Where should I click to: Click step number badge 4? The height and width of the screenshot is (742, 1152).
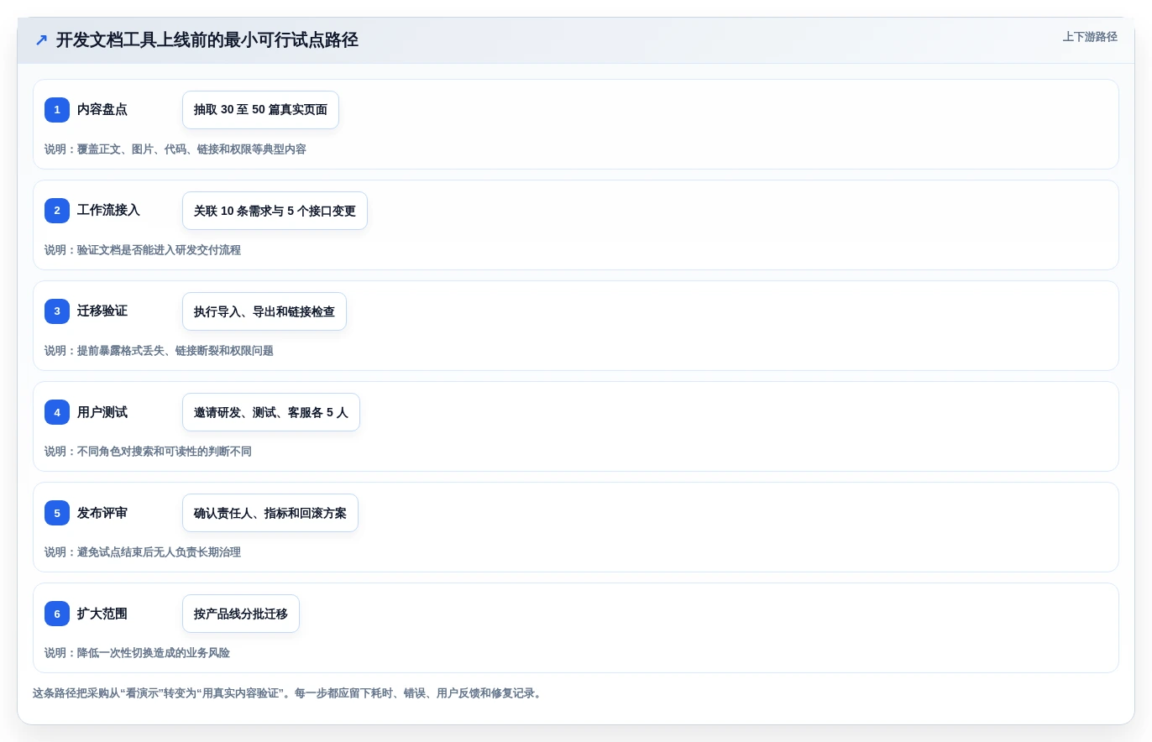[x=57, y=412]
